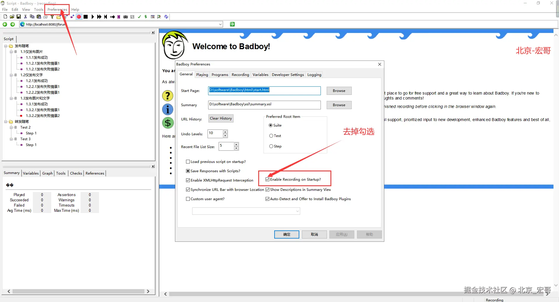
Task: Collapse the Test 2 node
Action: point(11,127)
